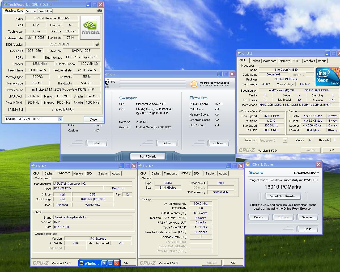This screenshot has width=340, height=272.
Task: Open About tab in CPU-Z processor window
Action: click(322, 61)
